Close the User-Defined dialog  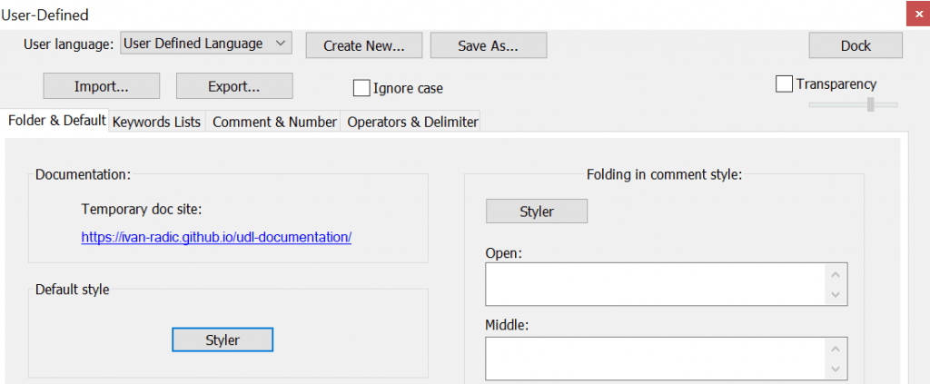point(917,15)
